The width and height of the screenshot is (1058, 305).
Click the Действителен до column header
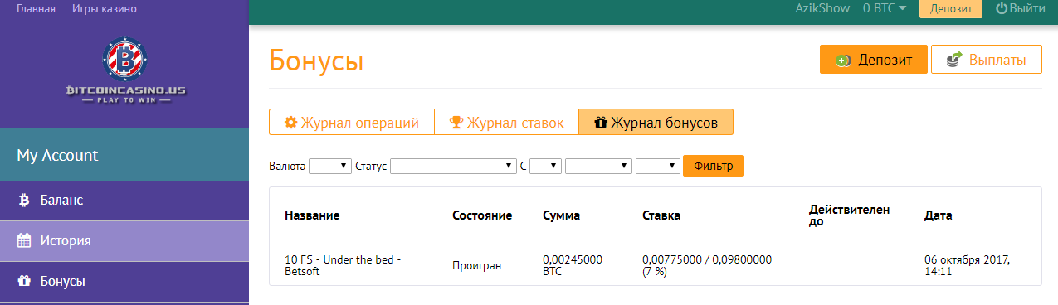coord(849,215)
